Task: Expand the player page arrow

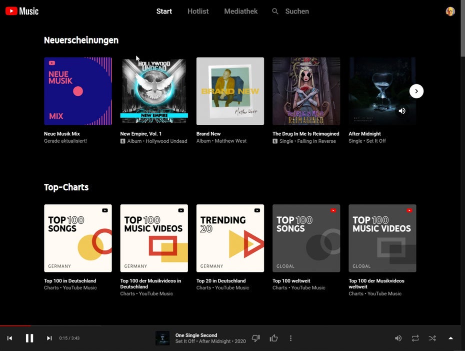Action: (x=450, y=338)
